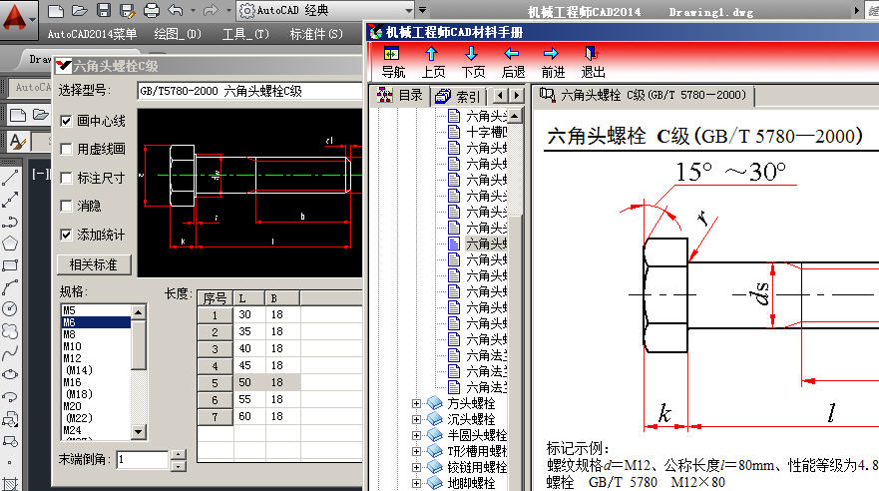Click the Save icon in quick access toolbar
Viewport: 879px width, 491px height.
click(x=104, y=11)
